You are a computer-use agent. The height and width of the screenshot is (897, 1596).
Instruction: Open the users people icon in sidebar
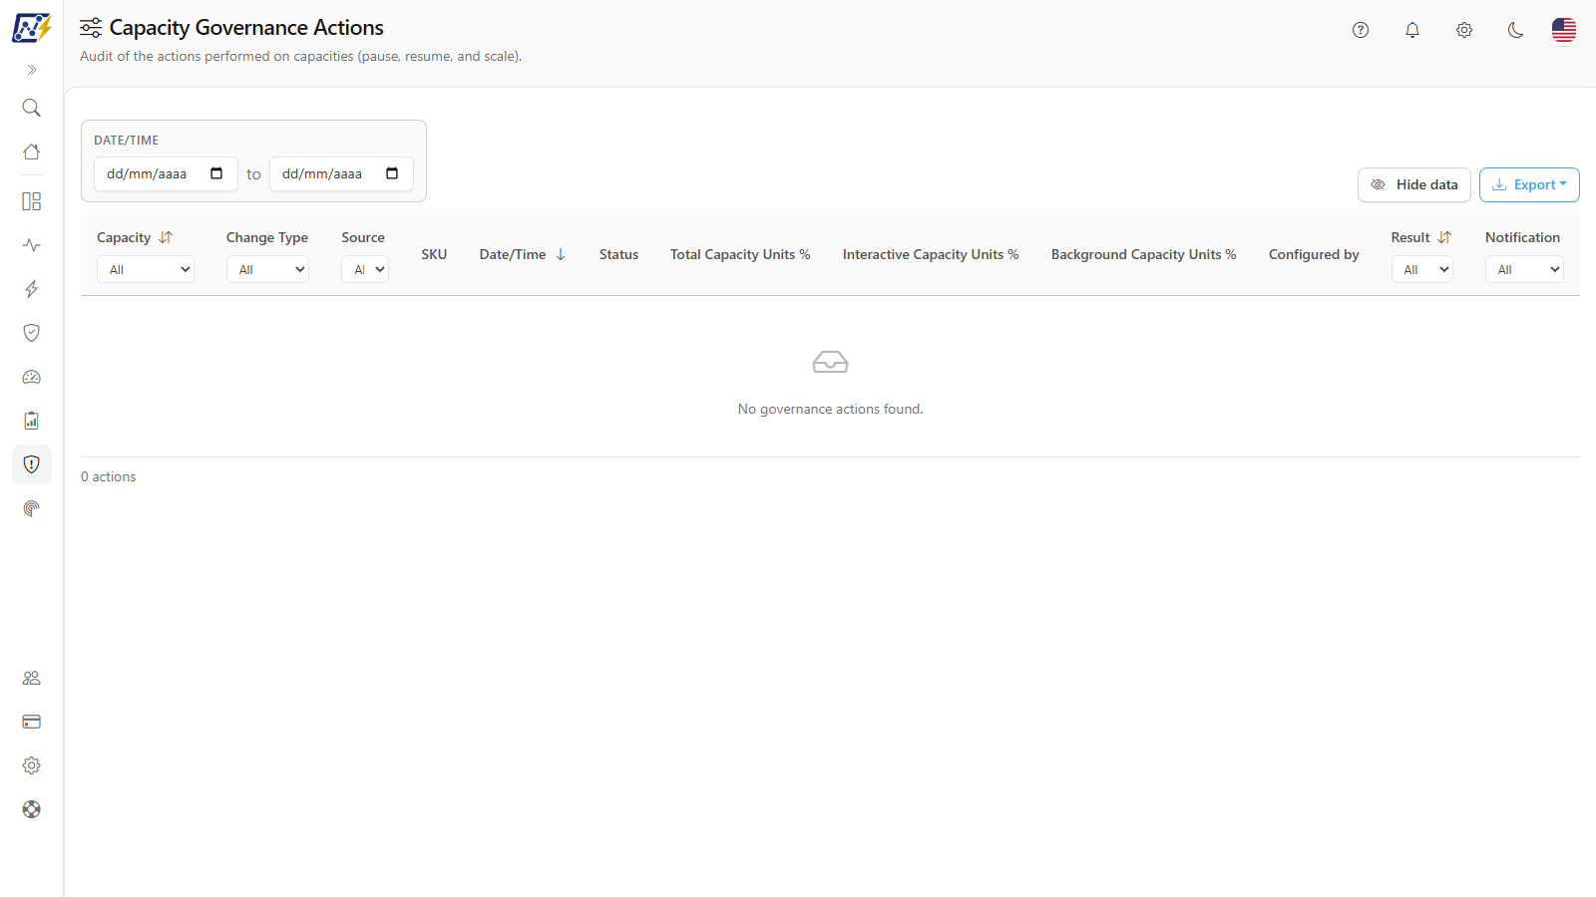pyautogui.click(x=32, y=678)
